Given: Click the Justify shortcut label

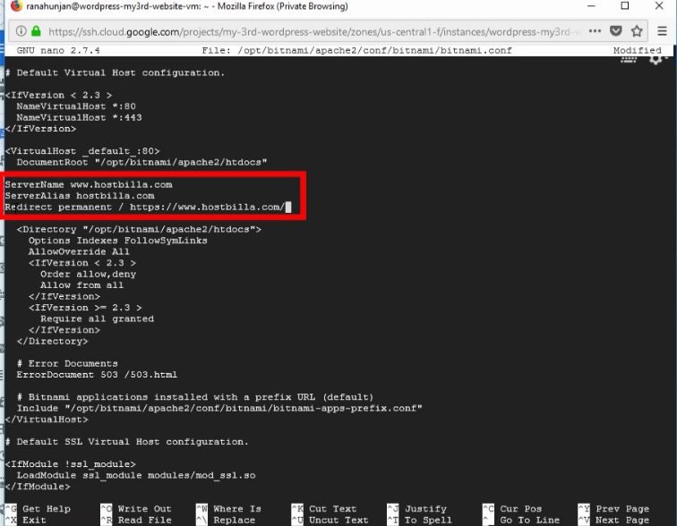Looking at the screenshot, I should pyautogui.click(x=425, y=509).
